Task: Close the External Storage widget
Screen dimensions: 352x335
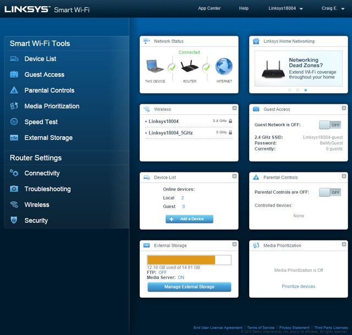Action: (234, 244)
